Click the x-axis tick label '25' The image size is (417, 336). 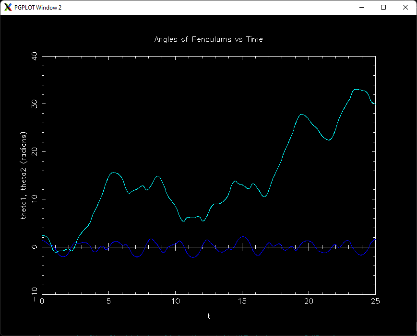[375, 301]
